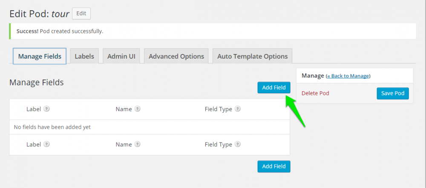Save the pod with Save Pod button

pos(392,93)
